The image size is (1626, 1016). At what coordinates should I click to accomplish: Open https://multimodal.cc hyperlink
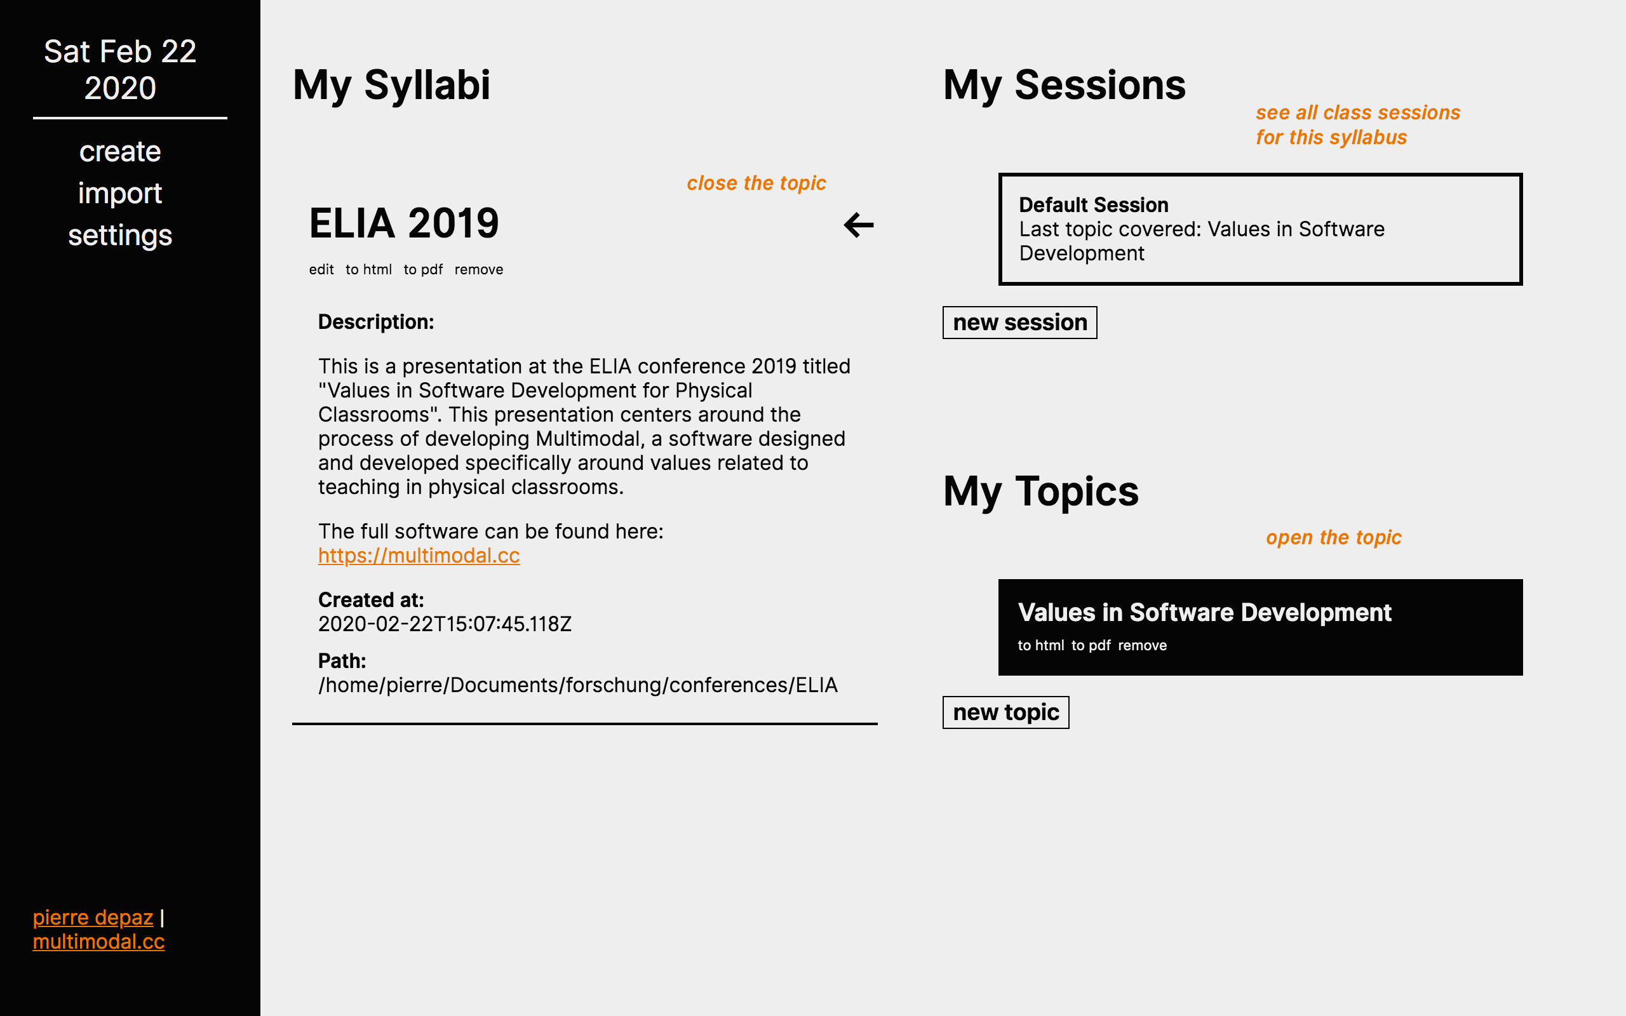point(418,555)
